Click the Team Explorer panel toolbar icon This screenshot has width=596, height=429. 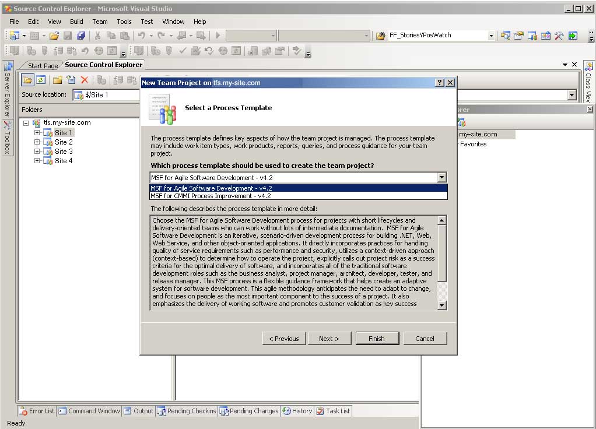point(461,122)
